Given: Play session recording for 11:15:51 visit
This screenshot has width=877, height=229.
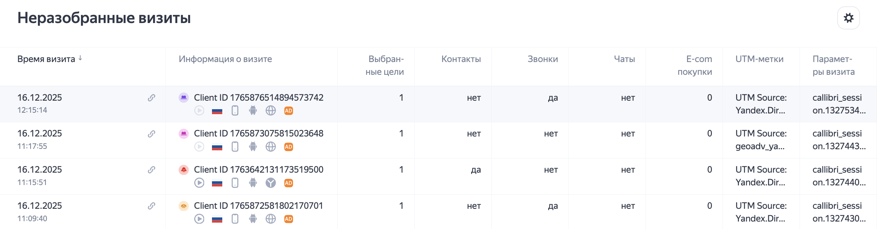Looking at the screenshot, I should click(199, 183).
